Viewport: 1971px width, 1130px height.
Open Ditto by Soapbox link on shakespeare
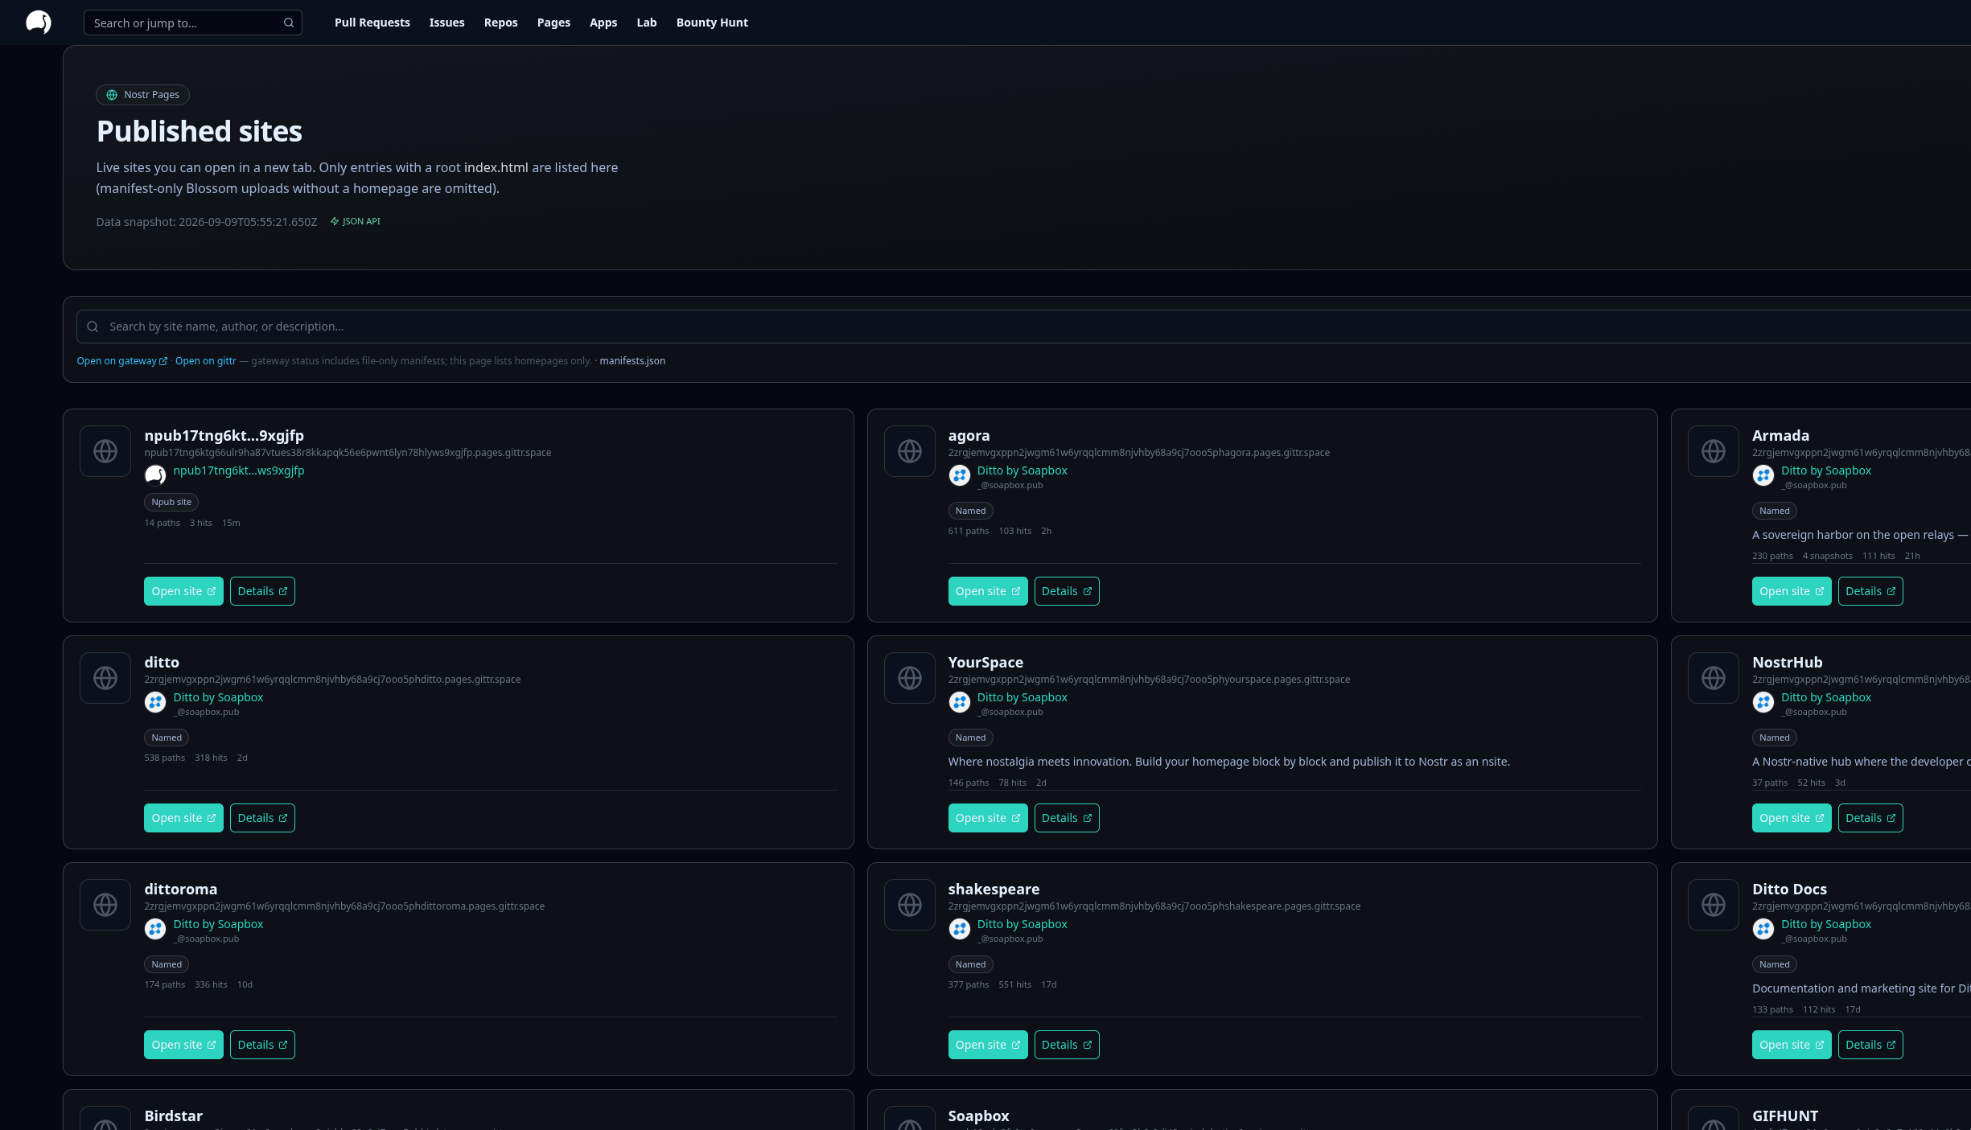[x=1022, y=924]
